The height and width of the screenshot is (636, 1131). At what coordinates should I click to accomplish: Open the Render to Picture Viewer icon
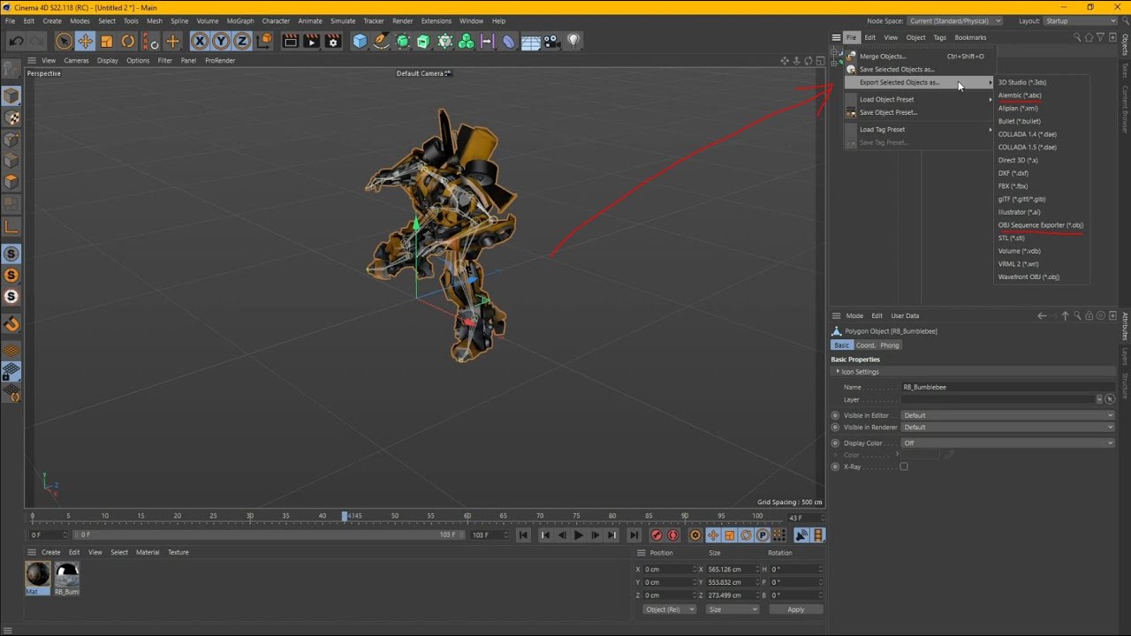tap(311, 41)
